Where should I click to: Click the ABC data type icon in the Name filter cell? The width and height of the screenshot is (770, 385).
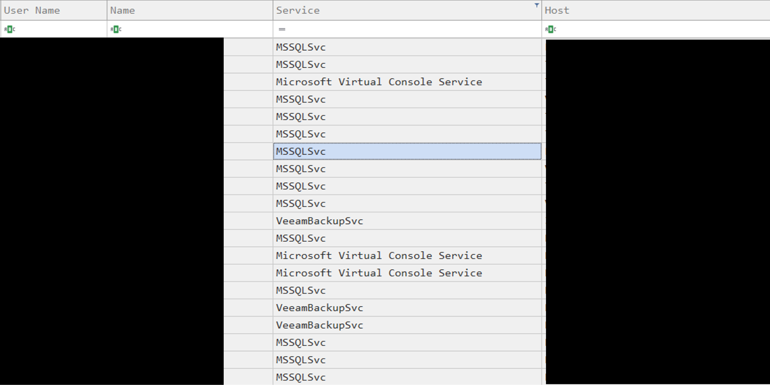[116, 29]
